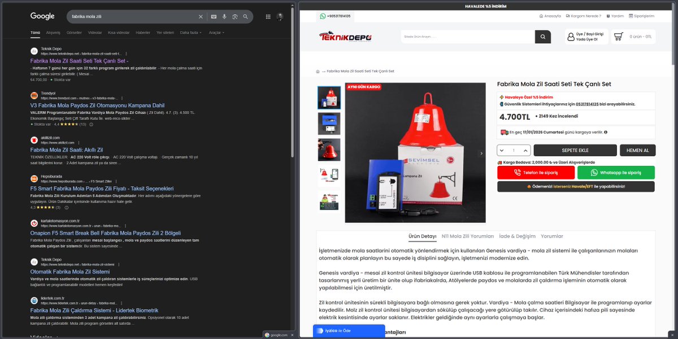
Task: Click the TeknikDepo logo
Action: tap(345, 37)
